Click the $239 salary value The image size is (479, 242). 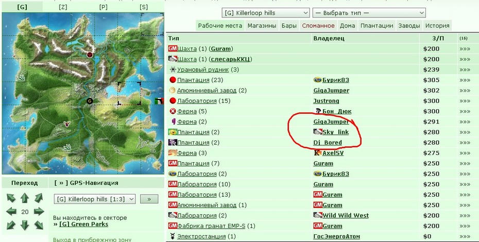[431, 70]
